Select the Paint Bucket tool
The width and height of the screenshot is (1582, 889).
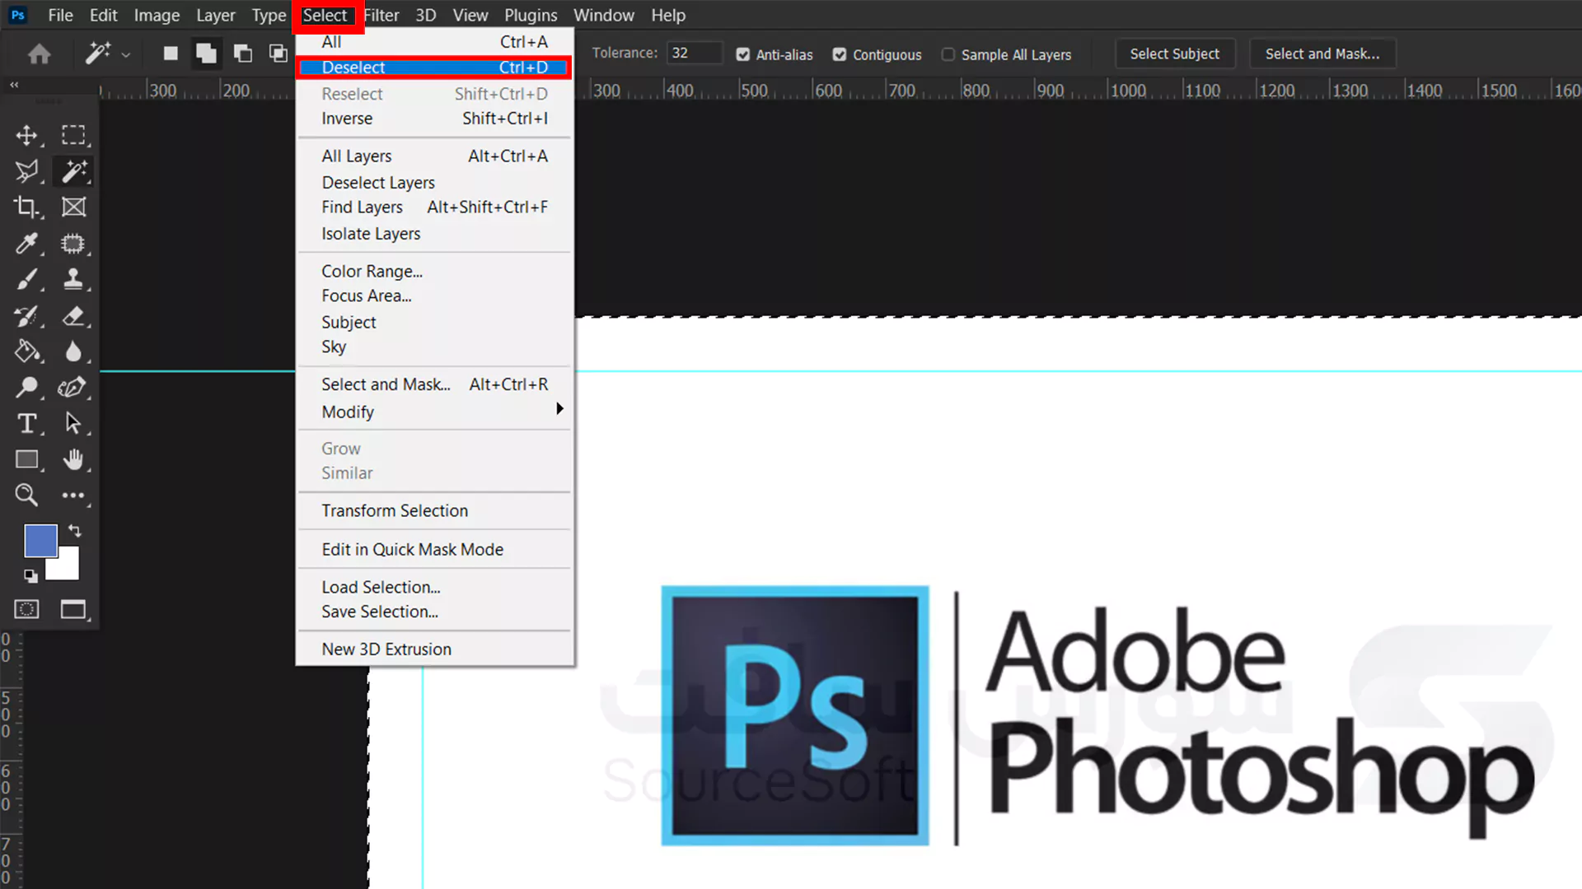(x=27, y=351)
